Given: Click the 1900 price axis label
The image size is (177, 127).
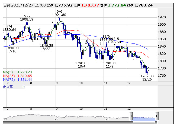Looking at the screenshot, I should [162, 25].
